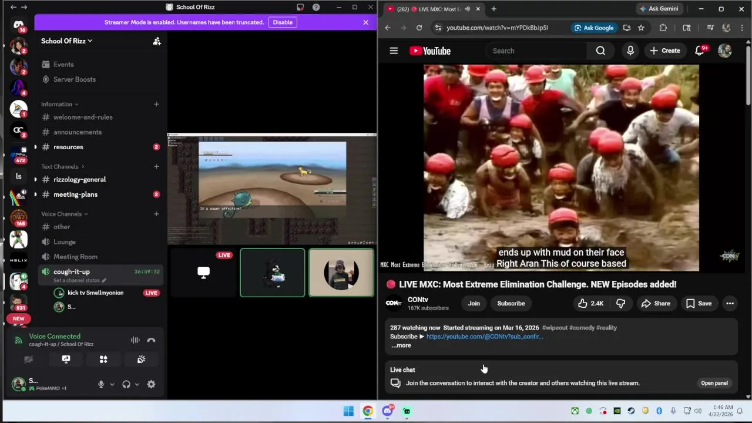Open Chrome extensions puzzle icon

click(663, 28)
